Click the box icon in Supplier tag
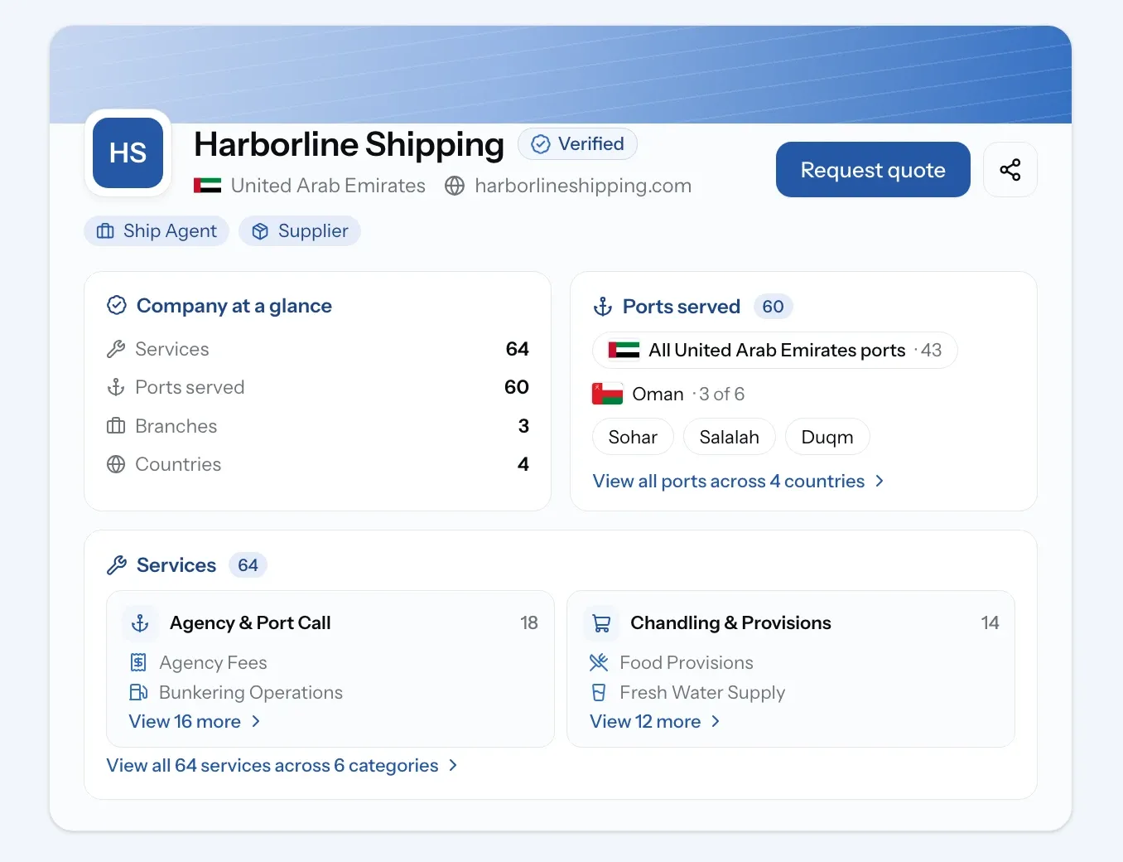Image resolution: width=1123 pixels, height=862 pixels. (260, 231)
